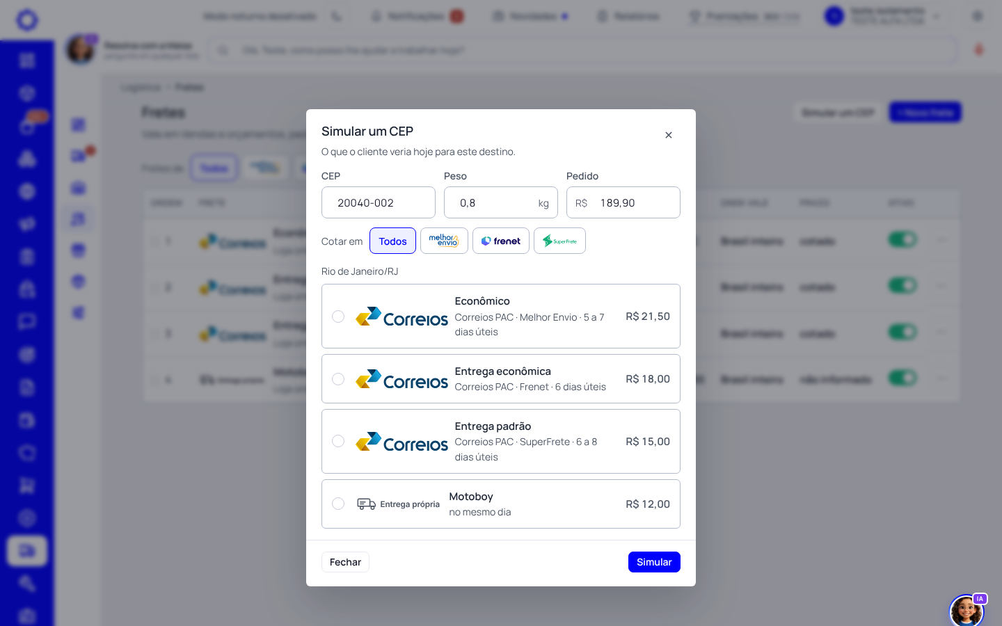Image resolution: width=1002 pixels, height=626 pixels.
Task: Click the price R$ 21,50
Action: (648, 316)
